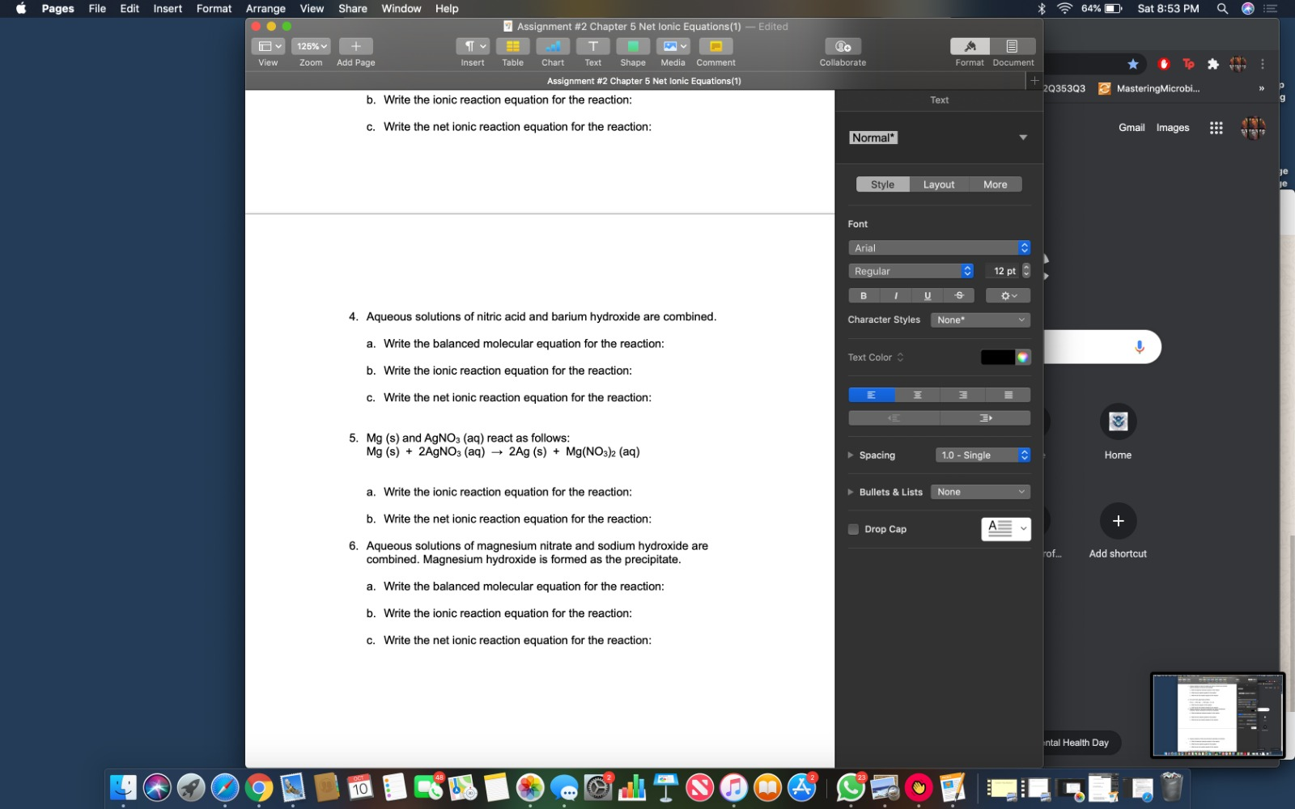Screen dimensions: 1295x809
Task: Open collaboration options via the Collaborate icon
Action: coord(842,46)
